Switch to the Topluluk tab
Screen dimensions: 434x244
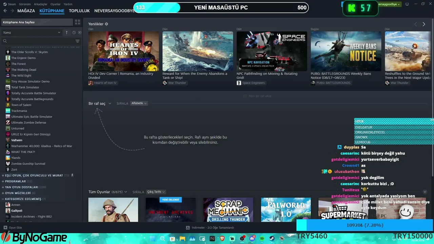click(x=79, y=11)
